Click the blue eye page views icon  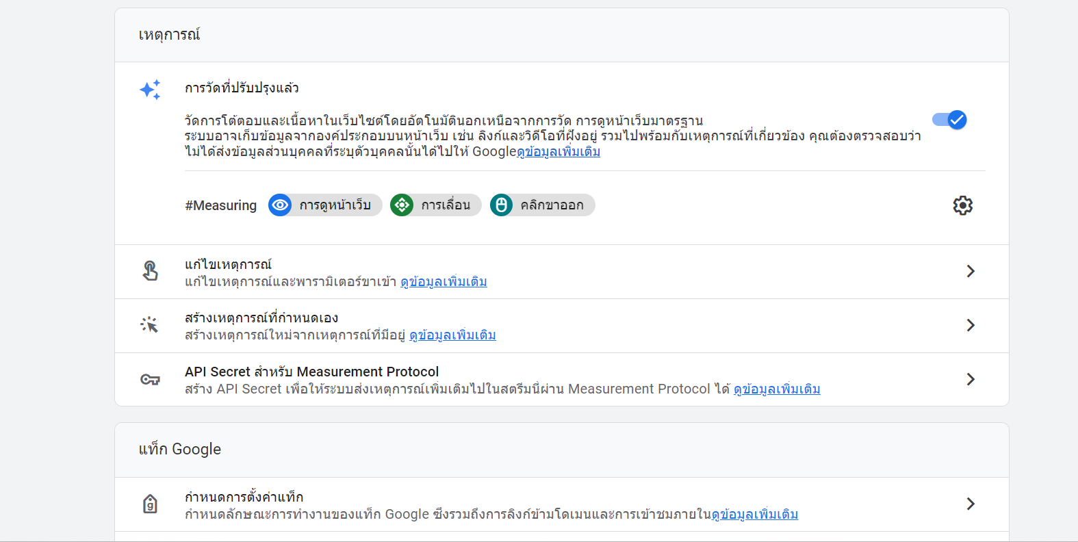(x=280, y=205)
